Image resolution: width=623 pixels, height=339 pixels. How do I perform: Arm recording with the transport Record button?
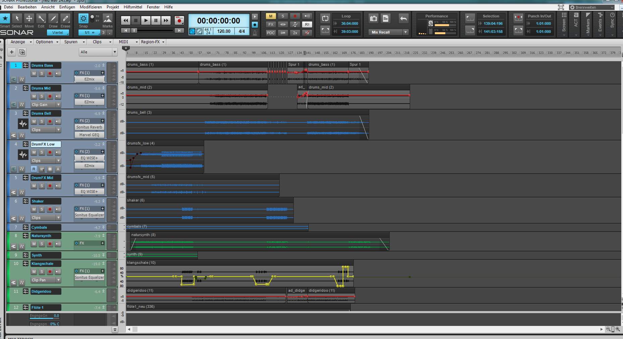[x=179, y=20]
